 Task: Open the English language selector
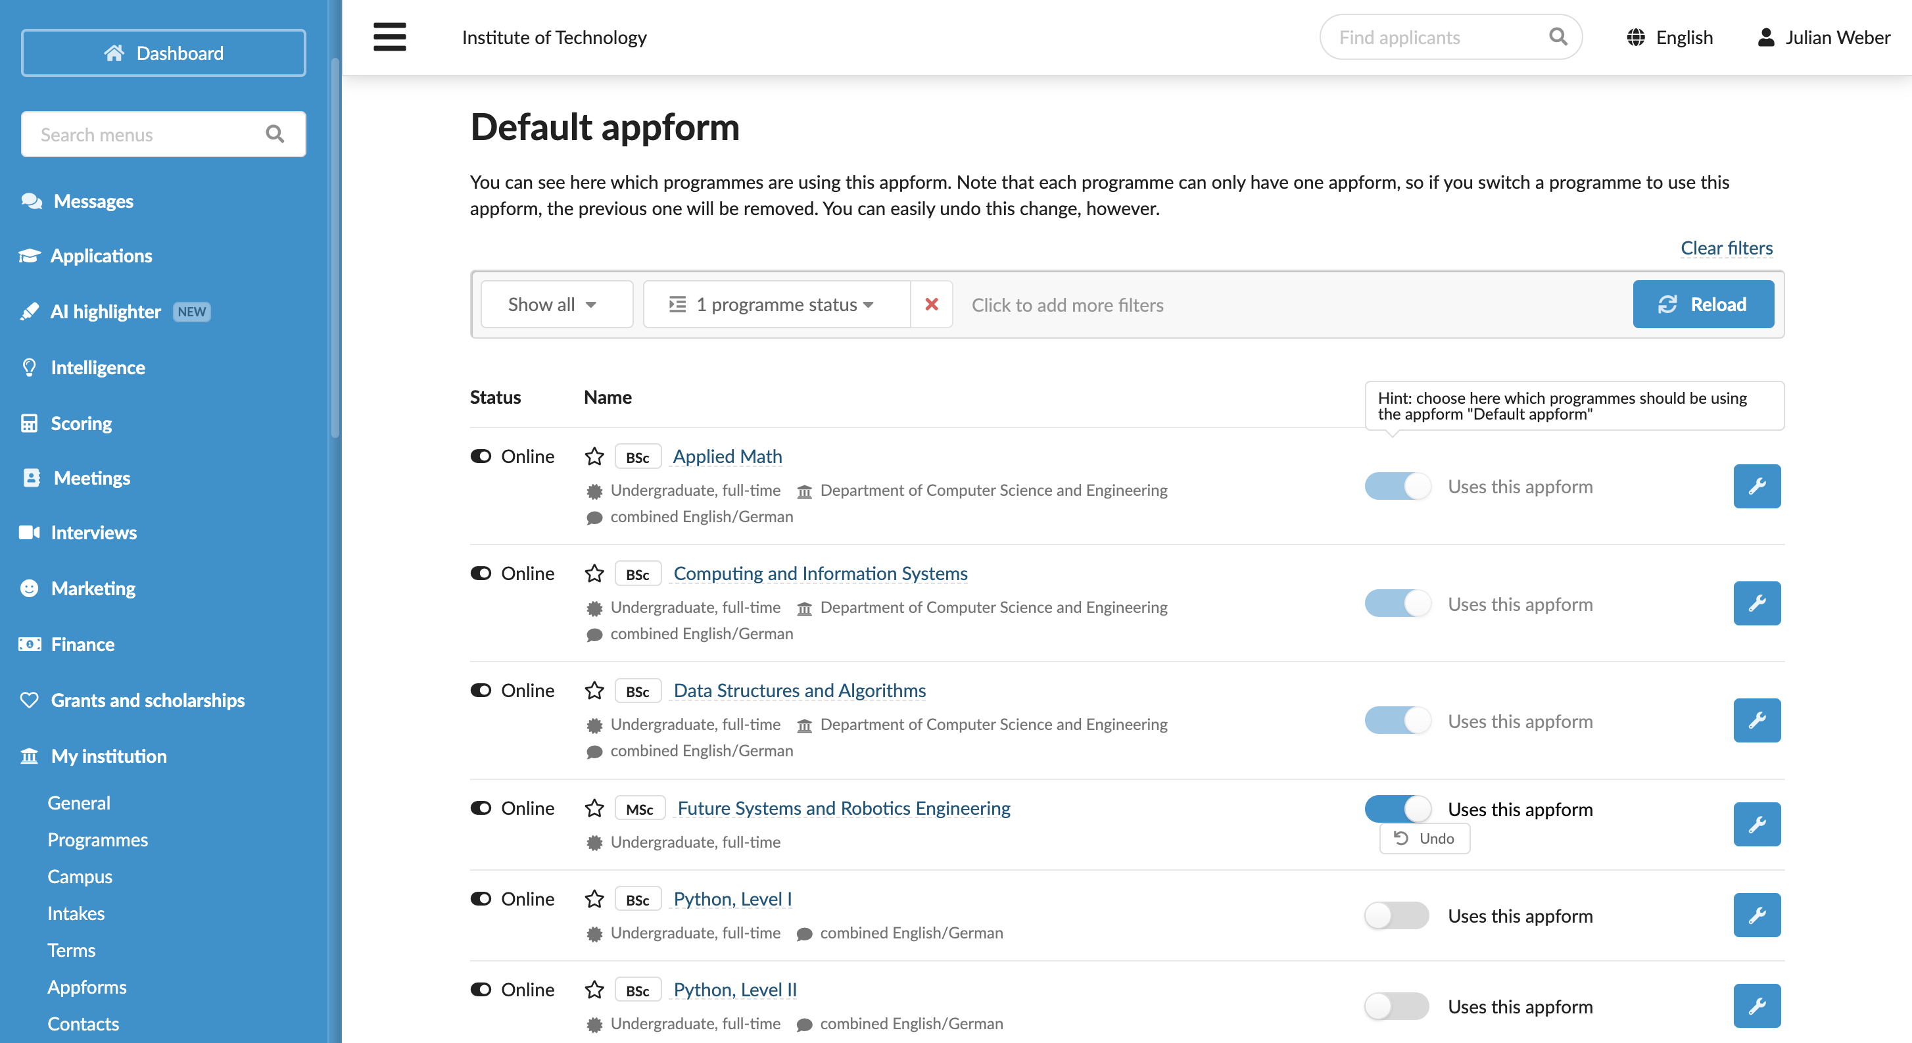tap(1669, 37)
